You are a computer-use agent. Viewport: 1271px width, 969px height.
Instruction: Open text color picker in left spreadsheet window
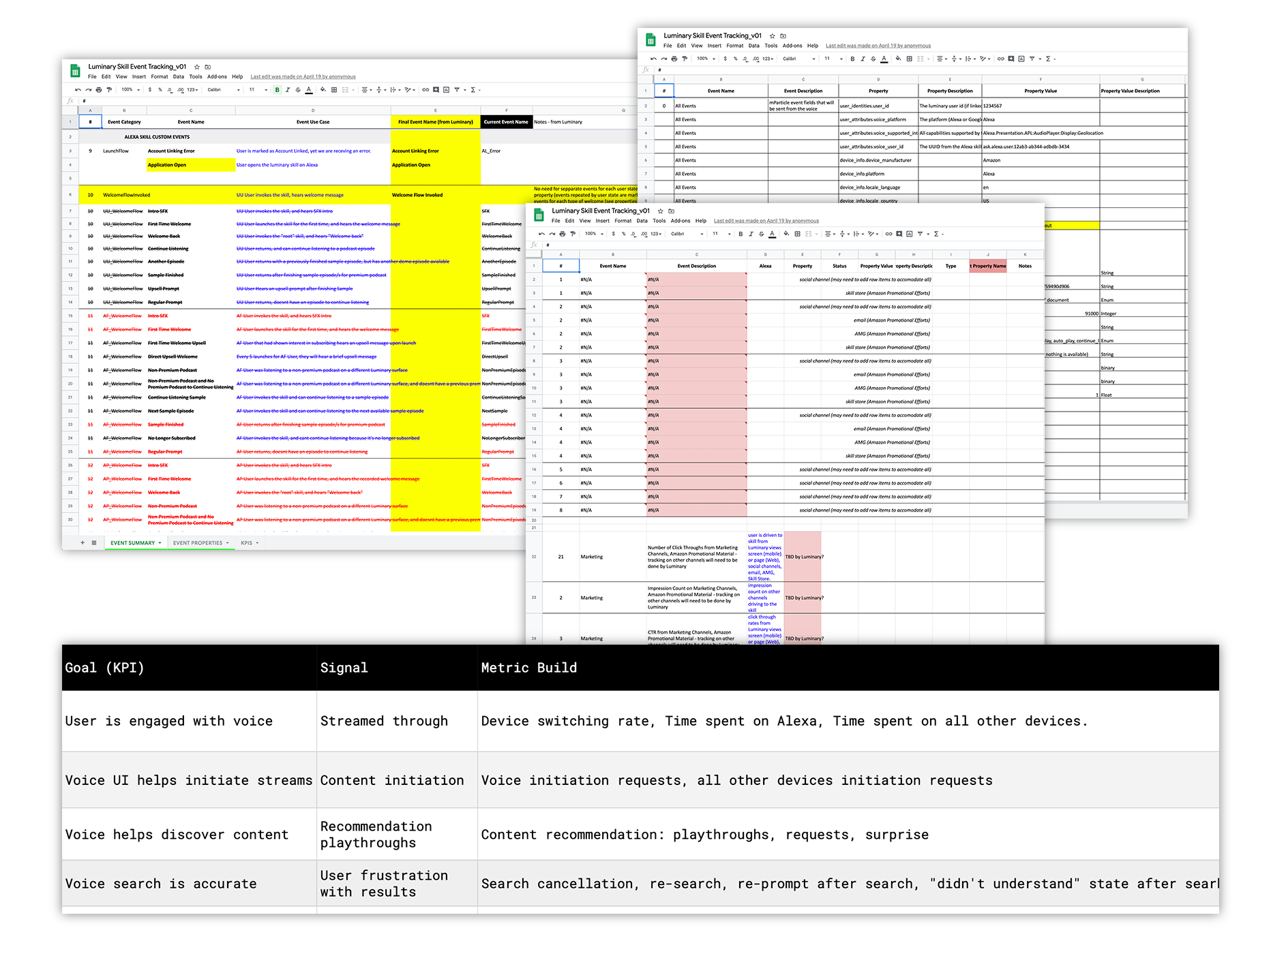click(309, 89)
